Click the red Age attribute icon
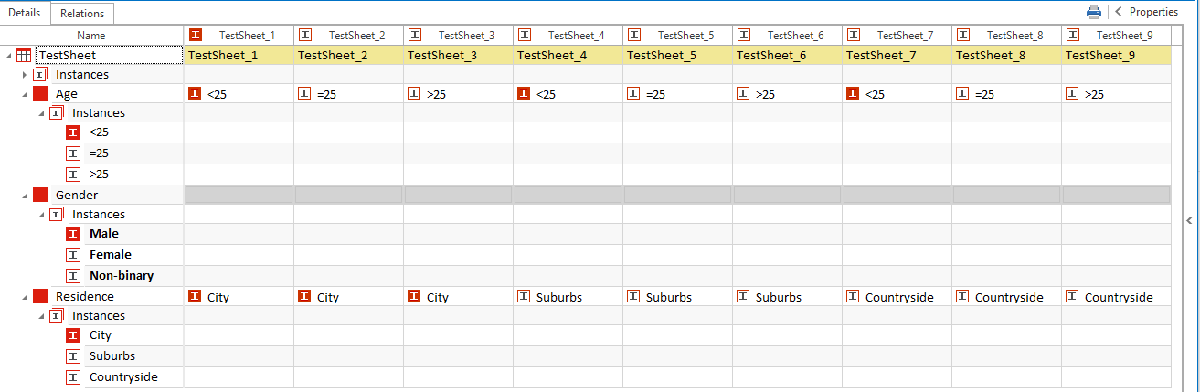 click(x=40, y=93)
